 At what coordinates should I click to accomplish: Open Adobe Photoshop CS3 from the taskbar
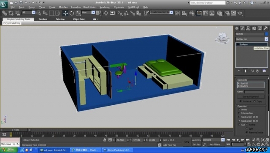coord(117,150)
